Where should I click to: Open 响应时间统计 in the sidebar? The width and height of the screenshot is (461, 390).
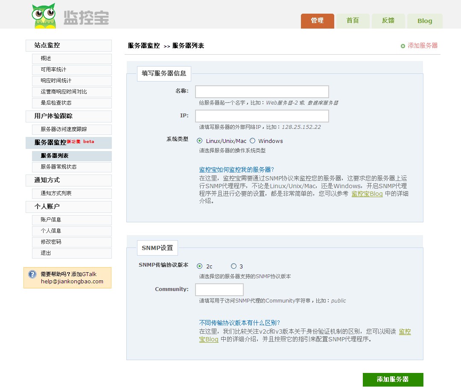[x=72, y=81]
